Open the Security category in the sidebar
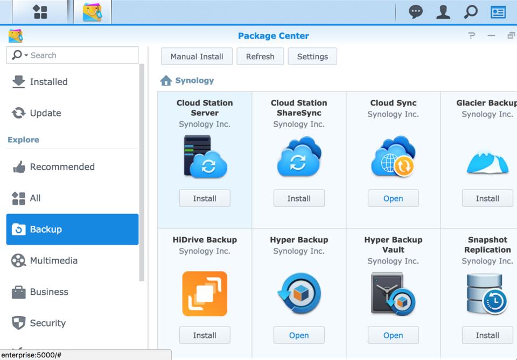 pos(47,323)
